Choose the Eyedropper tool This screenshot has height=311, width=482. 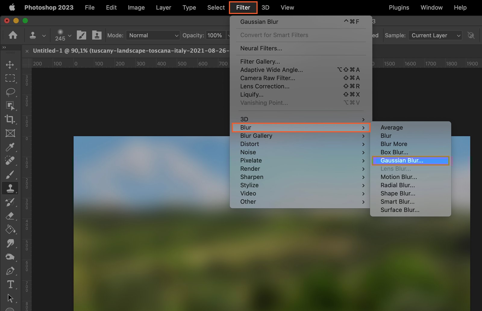pyautogui.click(x=10, y=147)
